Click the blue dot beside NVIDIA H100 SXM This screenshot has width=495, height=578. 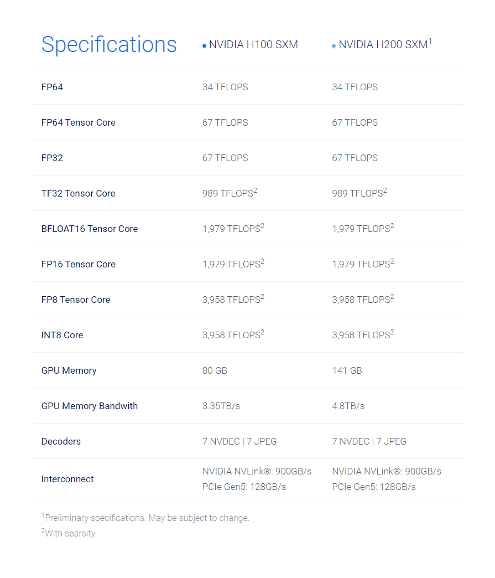coord(204,46)
